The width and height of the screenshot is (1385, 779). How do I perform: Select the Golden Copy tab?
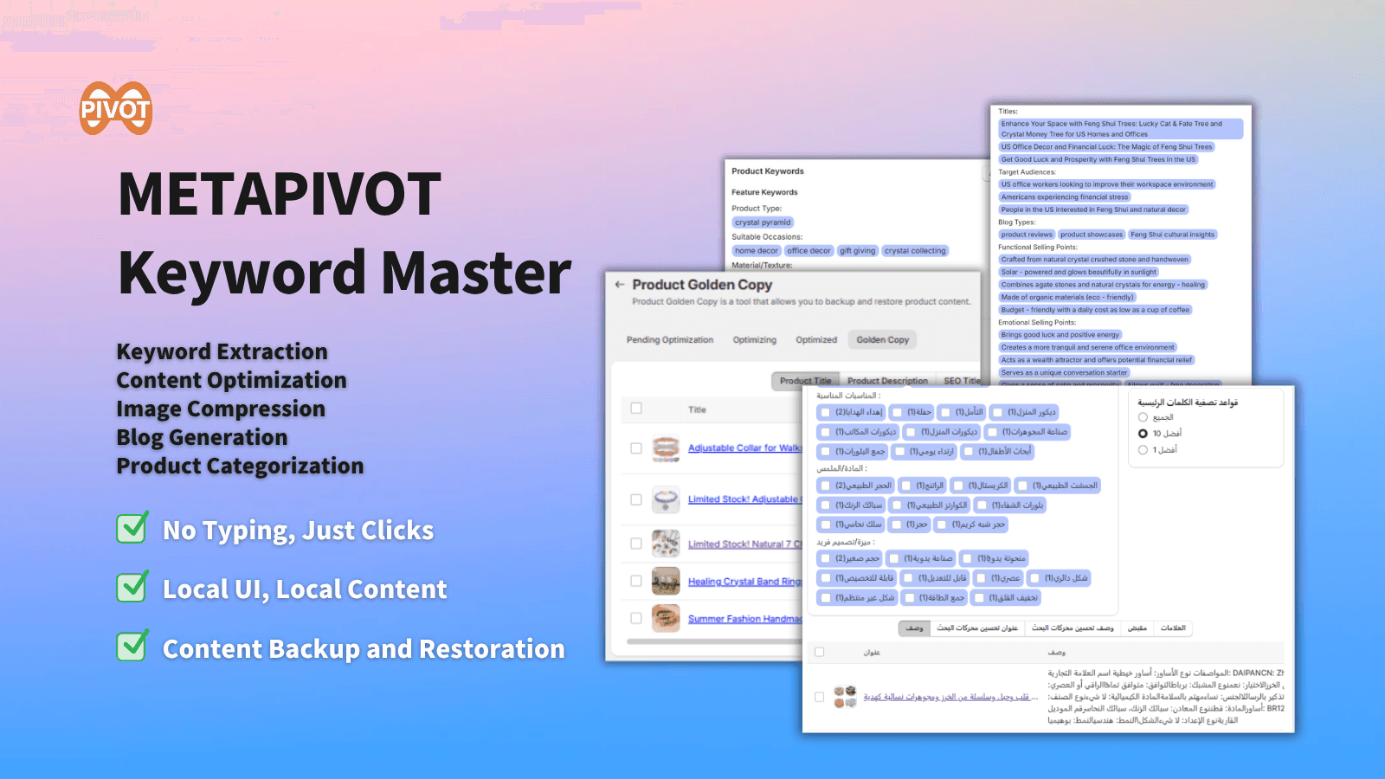tap(881, 339)
